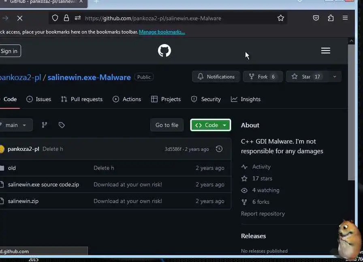363x262 pixels.
Task: Close the GitHub browser tab
Action: pos(81,2)
